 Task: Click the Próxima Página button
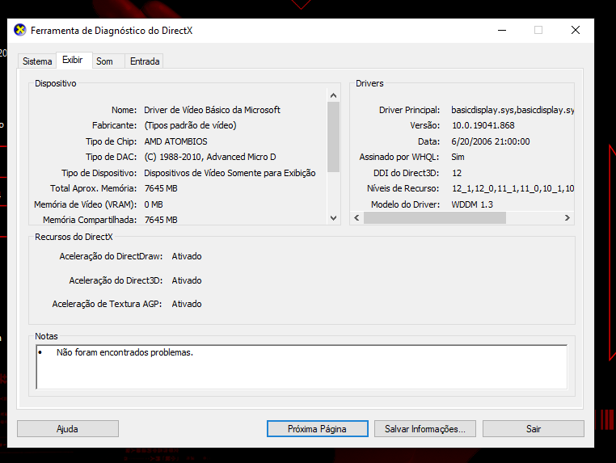tap(317, 428)
